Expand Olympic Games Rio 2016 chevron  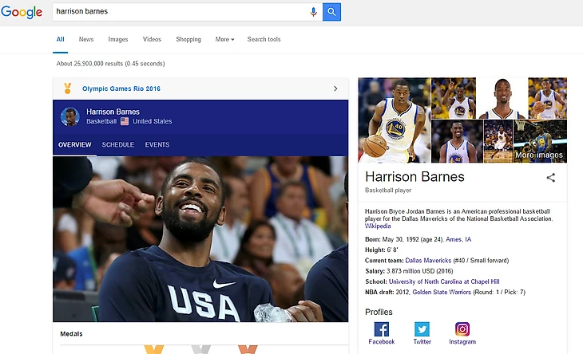(x=335, y=88)
